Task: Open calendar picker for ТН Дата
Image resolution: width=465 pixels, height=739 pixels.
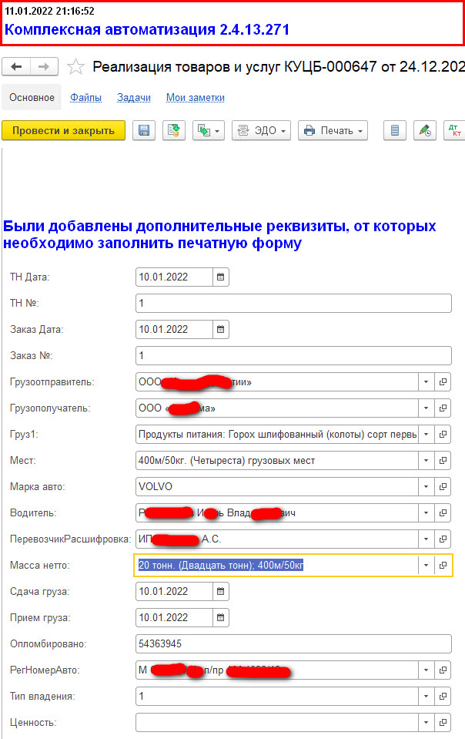Action: (x=221, y=277)
